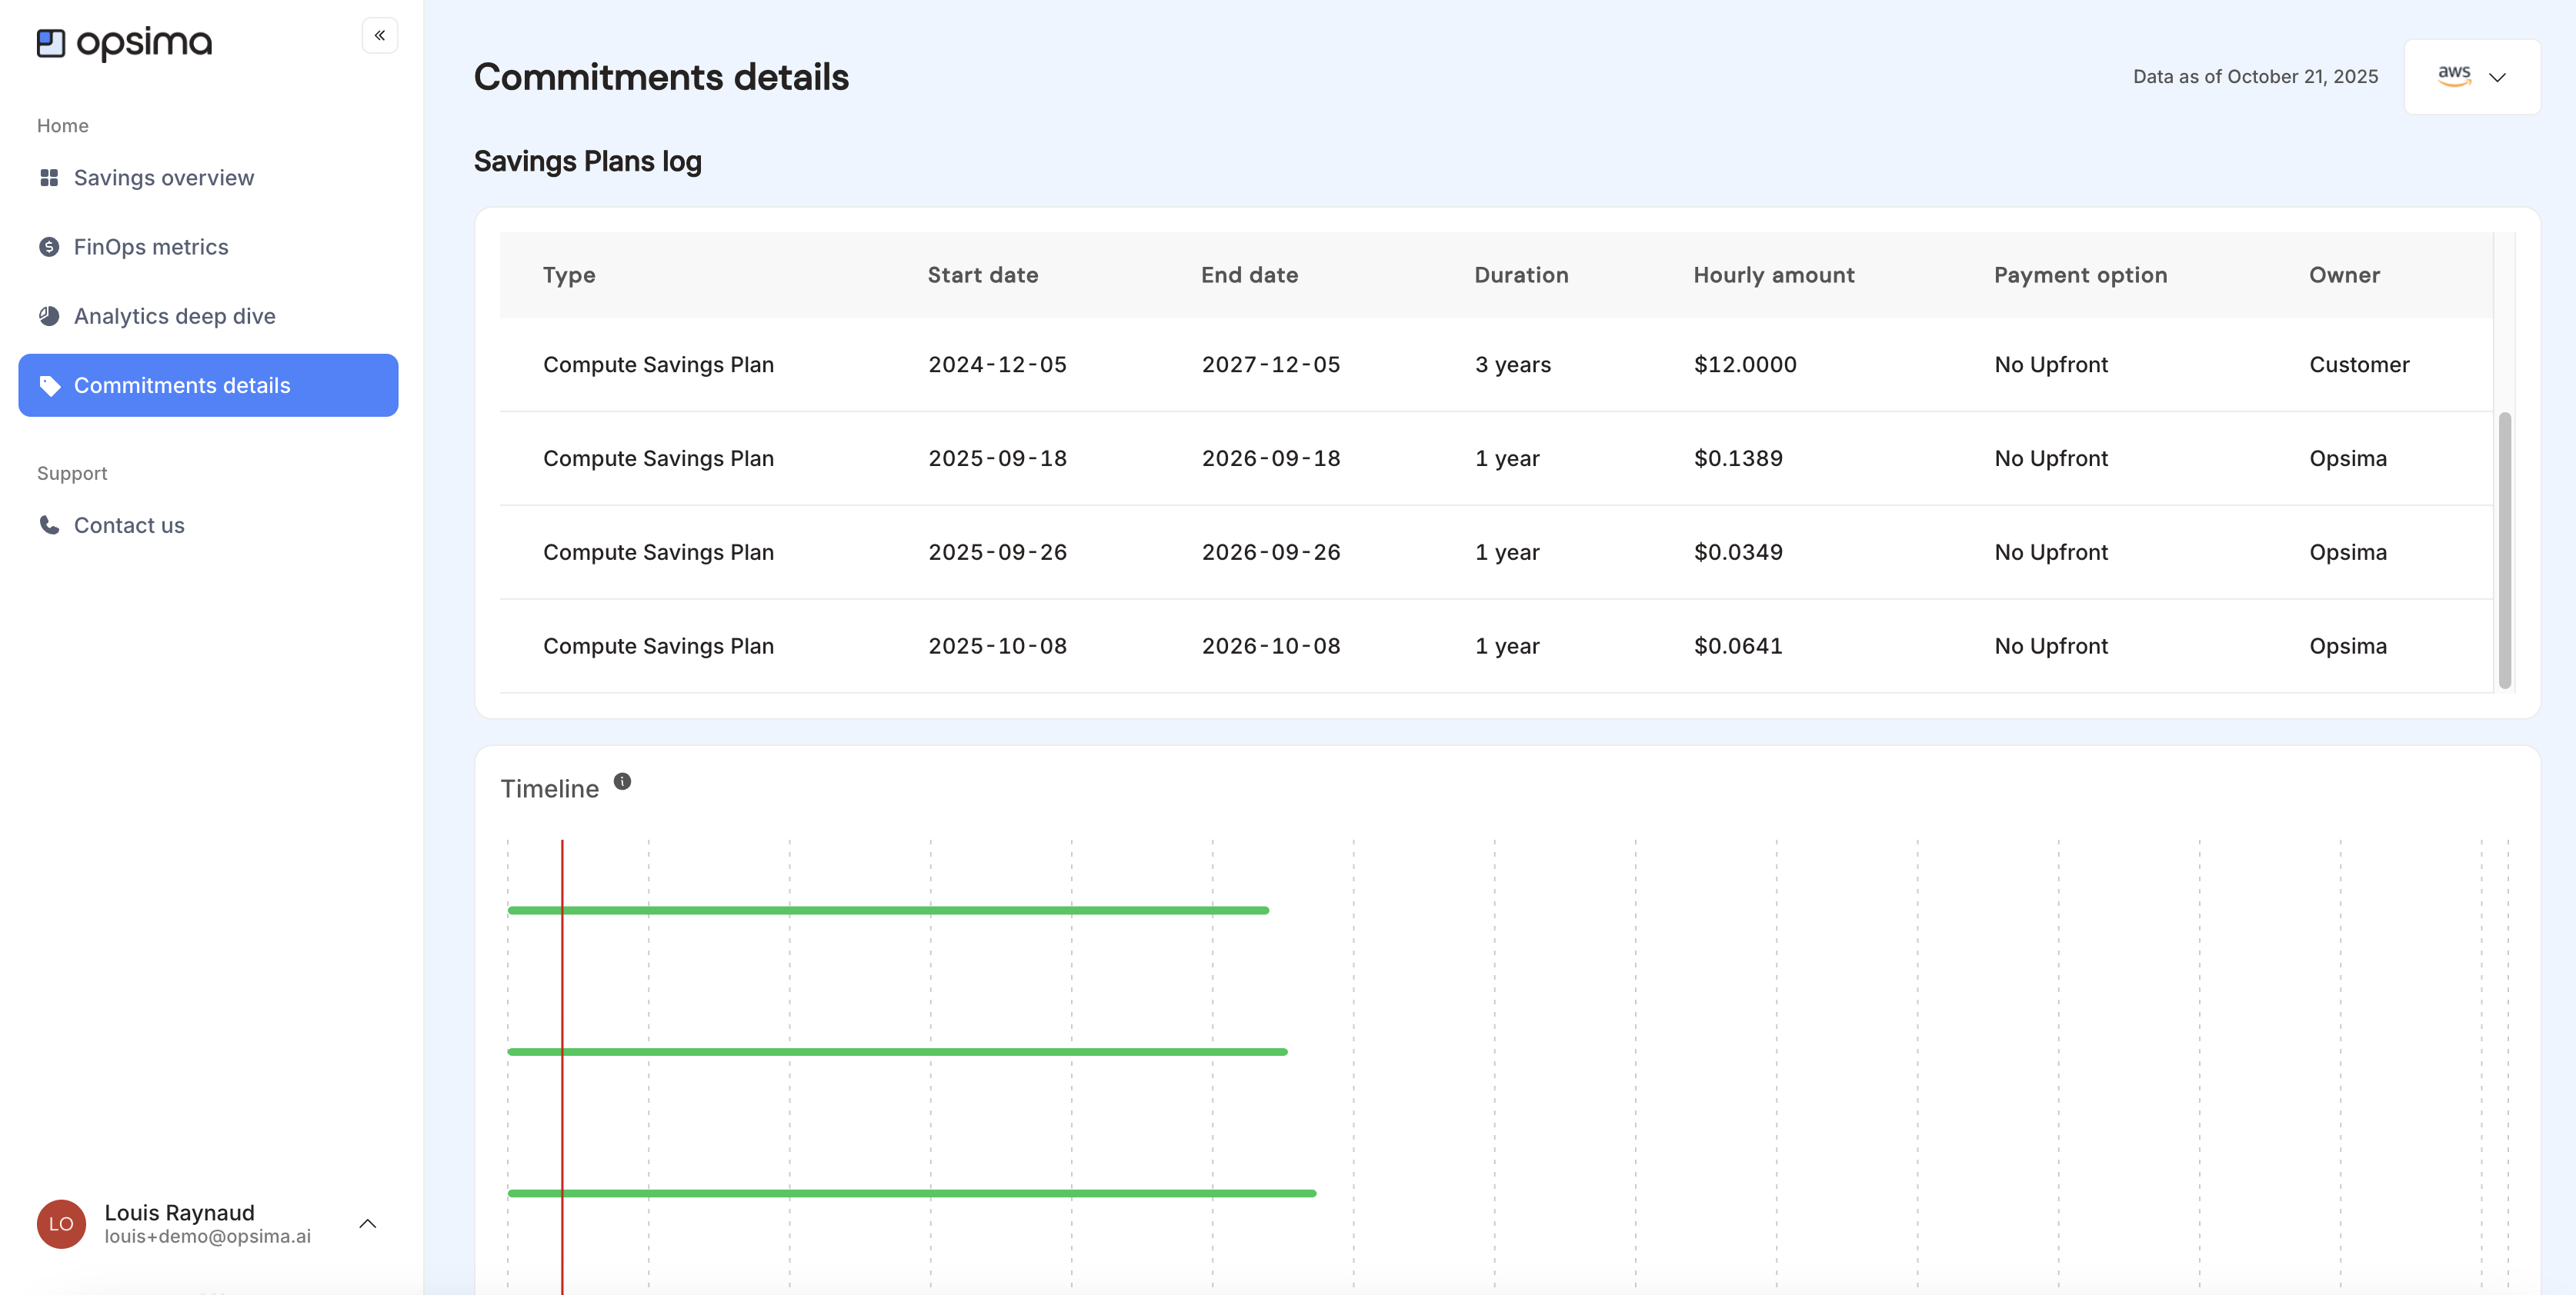Viewport: 2576px width, 1295px height.
Task: Click the Savings Plans log table scrollbar
Action: pos(2504,550)
